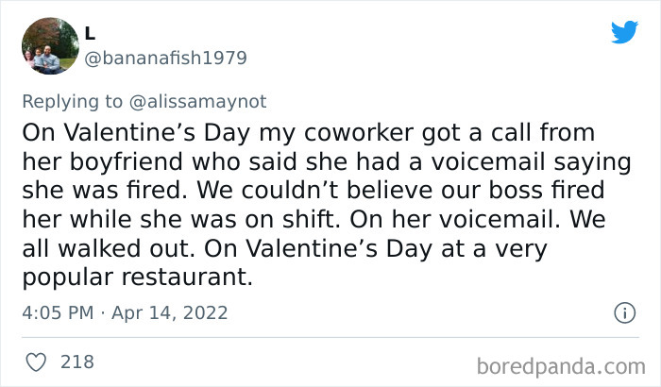
Task: Open the @bananafish1979 handle
Action: tap(166, 58)
